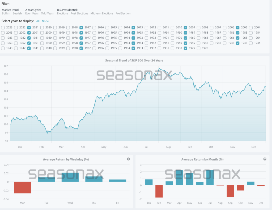This screenshot has height=210, width=272.
Task: Check the 2004 year checkbox
Action: pyautogui.click(x=251, y=28)
